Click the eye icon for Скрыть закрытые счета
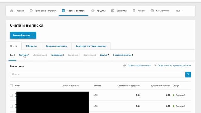 coord(125,66)
